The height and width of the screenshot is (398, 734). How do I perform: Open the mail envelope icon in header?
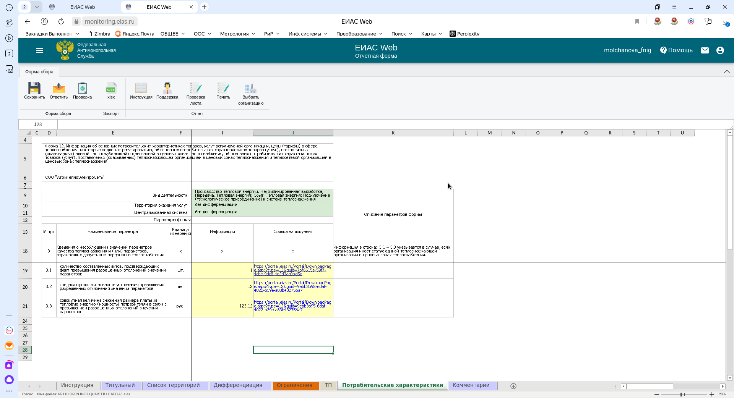(x=705, y=50)
